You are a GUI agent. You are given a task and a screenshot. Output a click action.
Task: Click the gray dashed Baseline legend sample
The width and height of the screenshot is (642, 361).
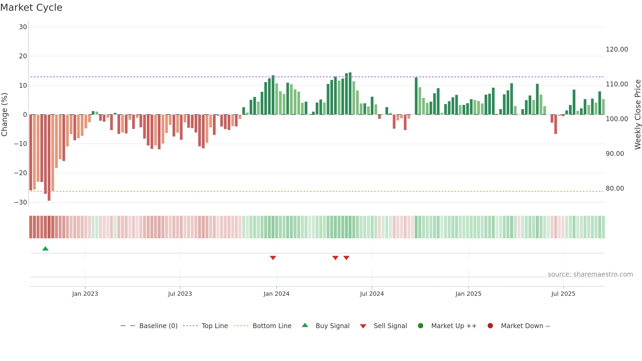(128, 326)
